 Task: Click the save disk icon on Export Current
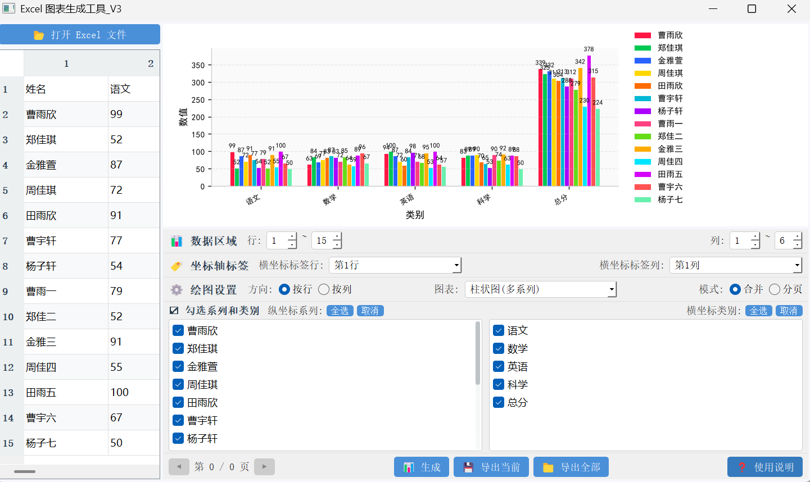pyautogui.click(x=468, y=467)
